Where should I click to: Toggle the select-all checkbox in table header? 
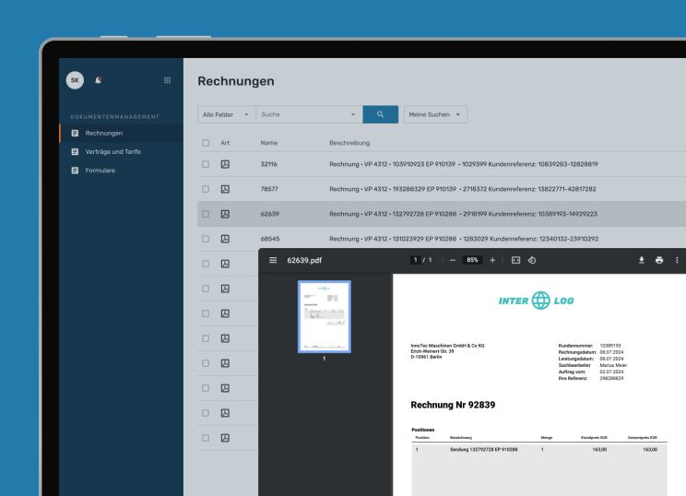point(206,143)
